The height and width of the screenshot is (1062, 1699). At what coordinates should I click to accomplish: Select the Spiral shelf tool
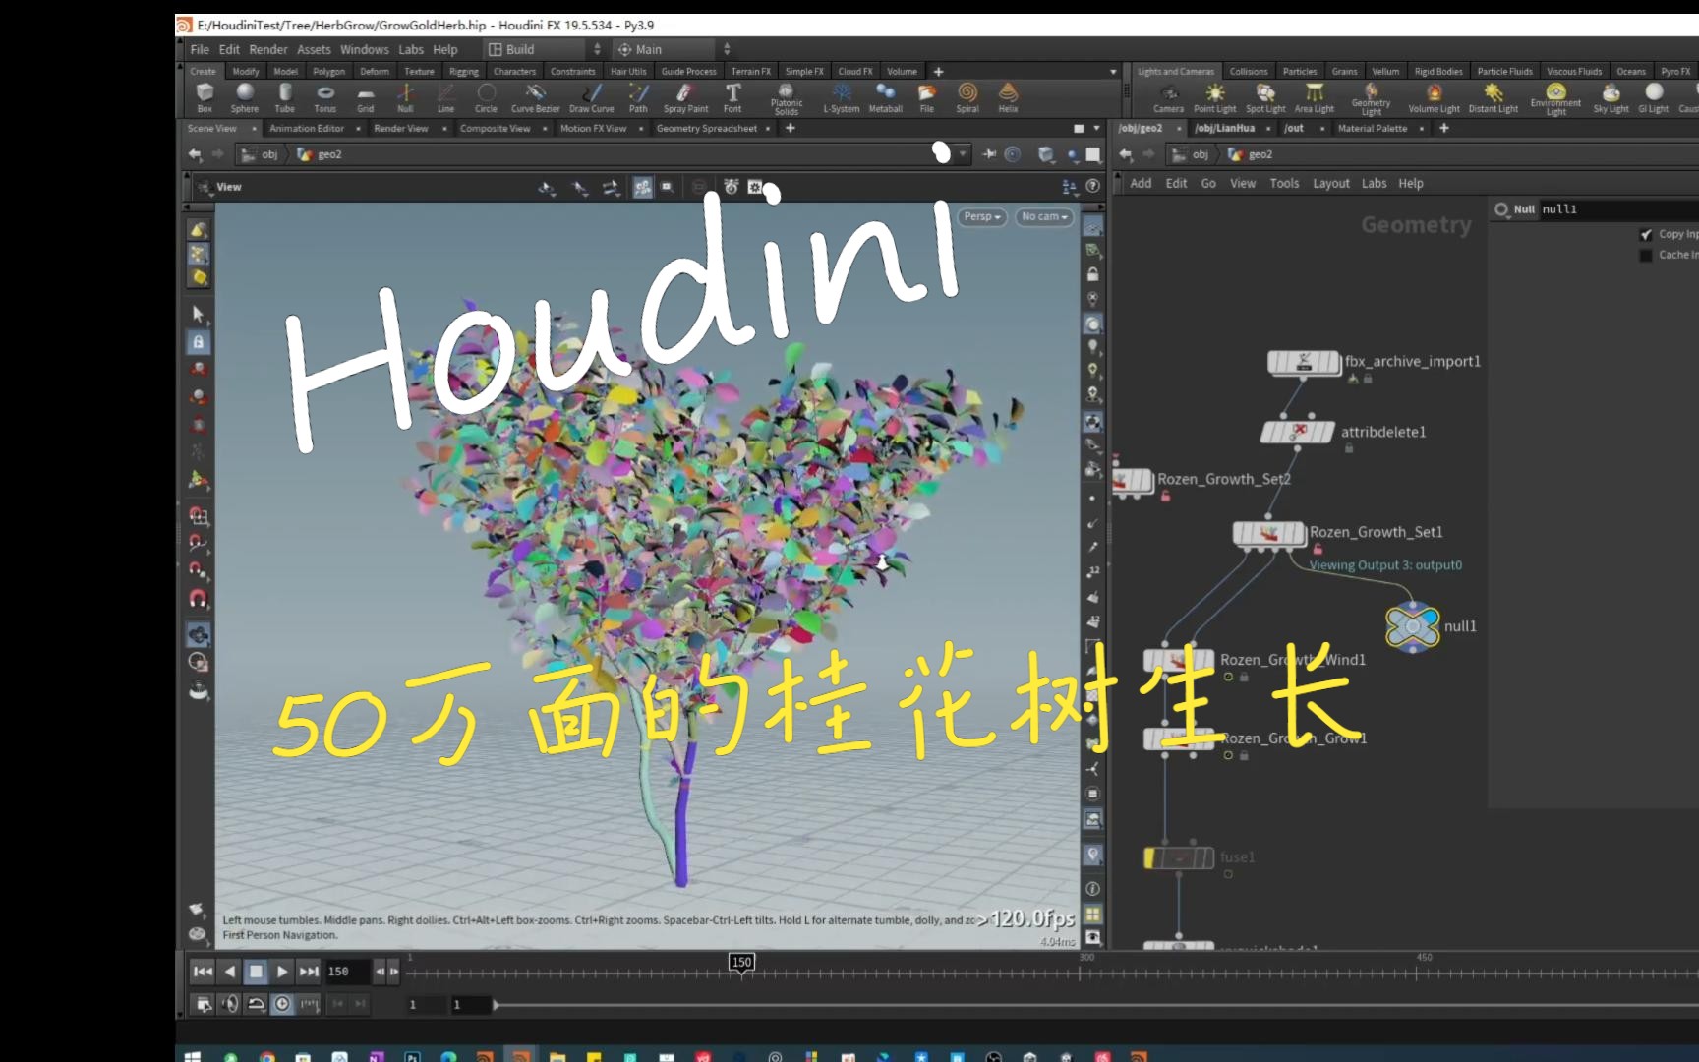967,96
